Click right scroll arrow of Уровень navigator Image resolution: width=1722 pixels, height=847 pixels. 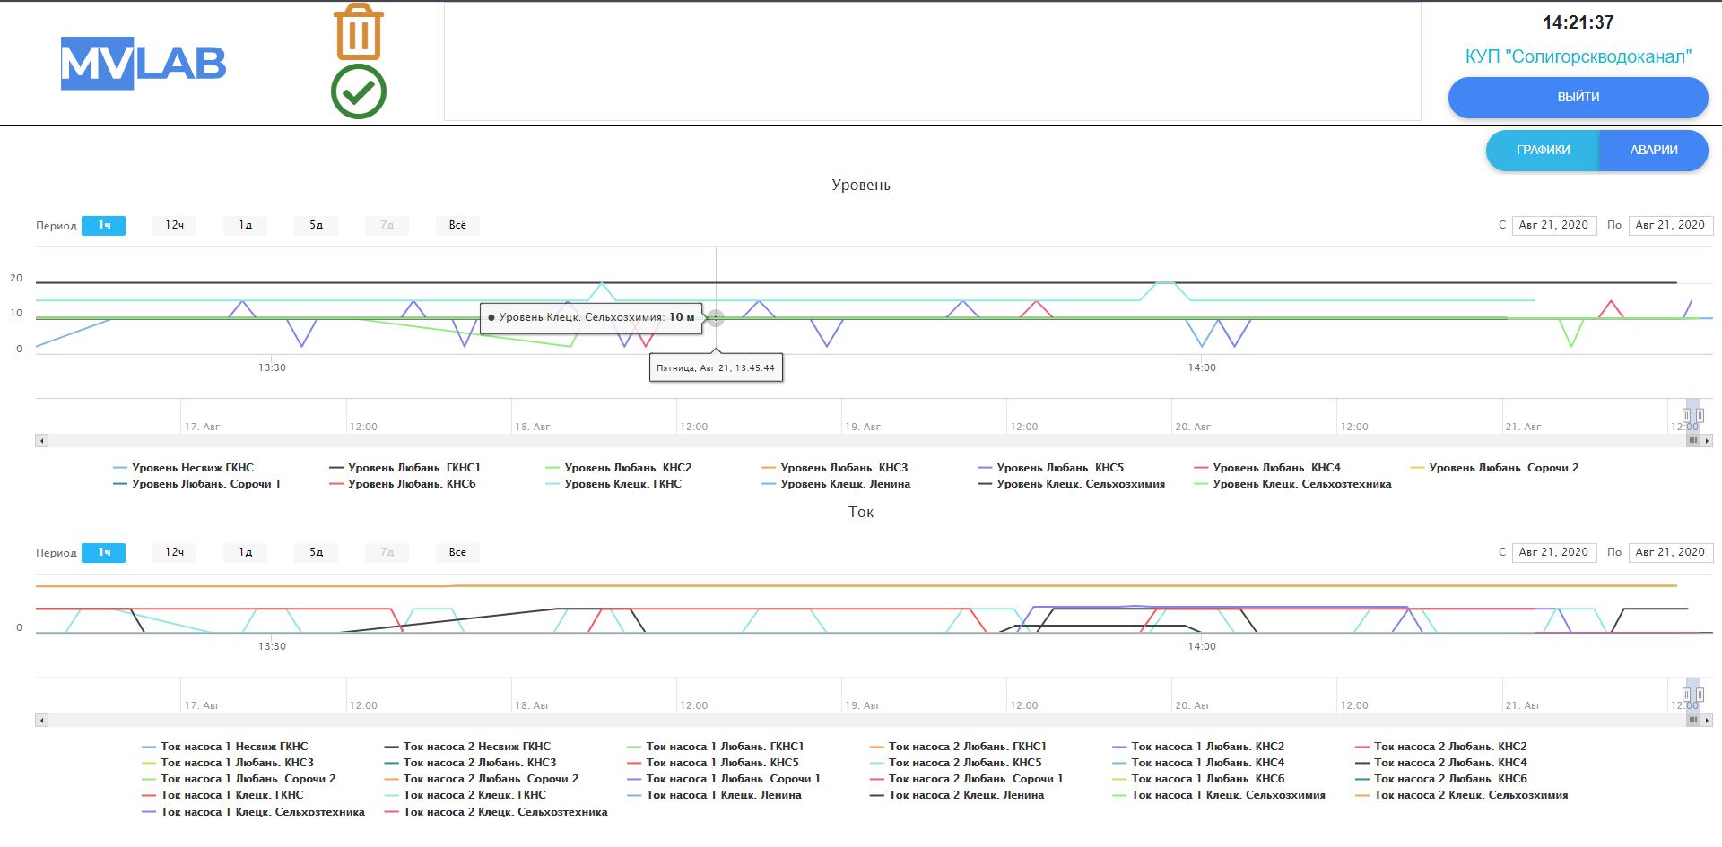tap(1707, 441)
